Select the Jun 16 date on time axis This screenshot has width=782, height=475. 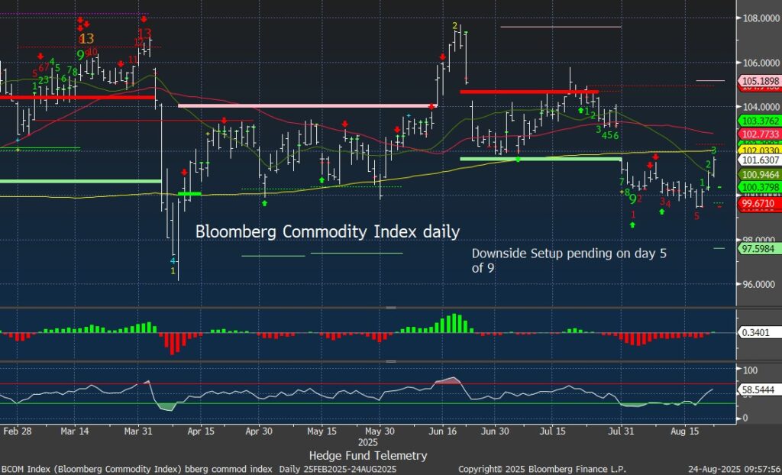(x=444, y=431)
